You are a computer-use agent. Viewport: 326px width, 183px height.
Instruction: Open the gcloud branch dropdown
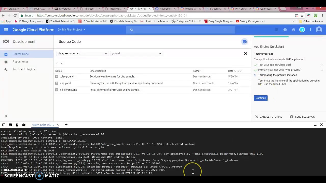(x=137, y=53)
